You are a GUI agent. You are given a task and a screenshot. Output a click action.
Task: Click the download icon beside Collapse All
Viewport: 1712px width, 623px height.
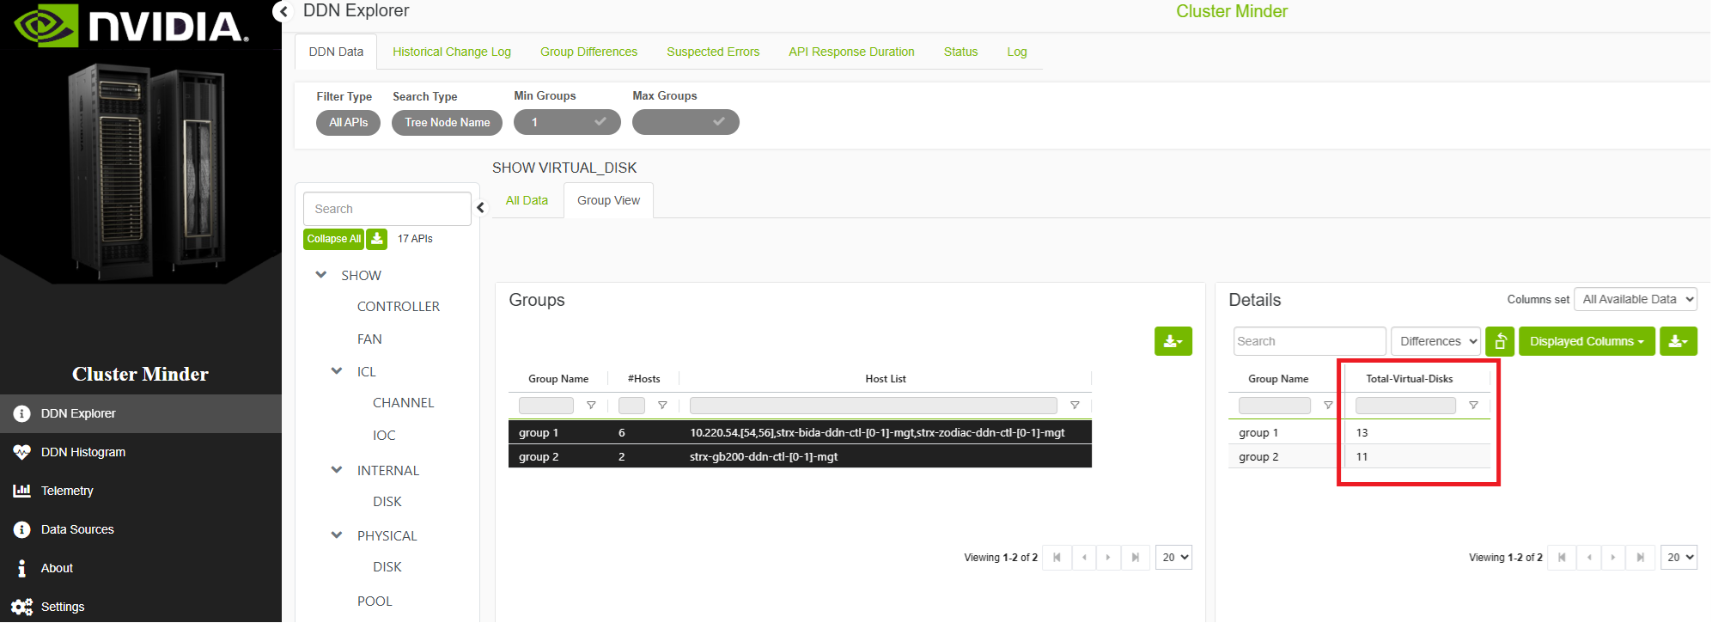(x=377, y=239)
